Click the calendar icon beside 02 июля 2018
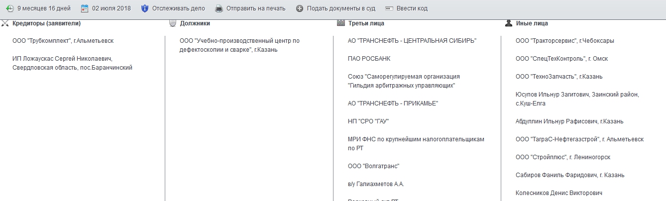Image resolution: width=666 pixels, height=201 pixels. [85, 8]
